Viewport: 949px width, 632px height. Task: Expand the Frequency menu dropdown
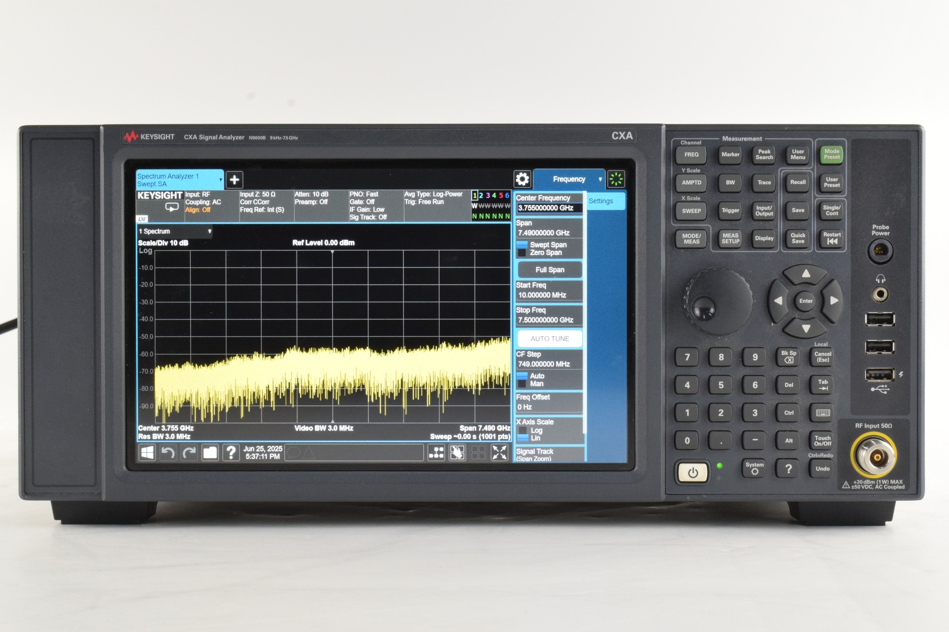pyautogui.click(x=569, y=179)
